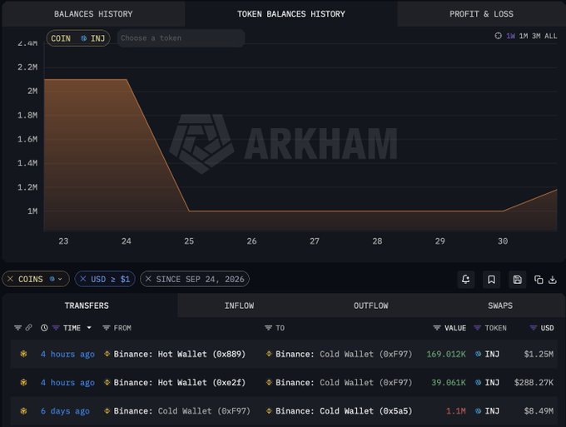Switch to the Inflow tab
Image resolution: width=566 pixels, height=427 pixels.
click(239, 305)
